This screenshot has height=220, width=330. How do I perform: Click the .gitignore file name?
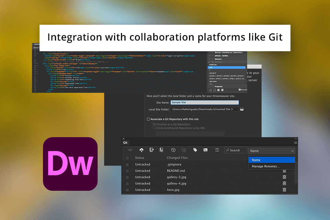(174, 164)
